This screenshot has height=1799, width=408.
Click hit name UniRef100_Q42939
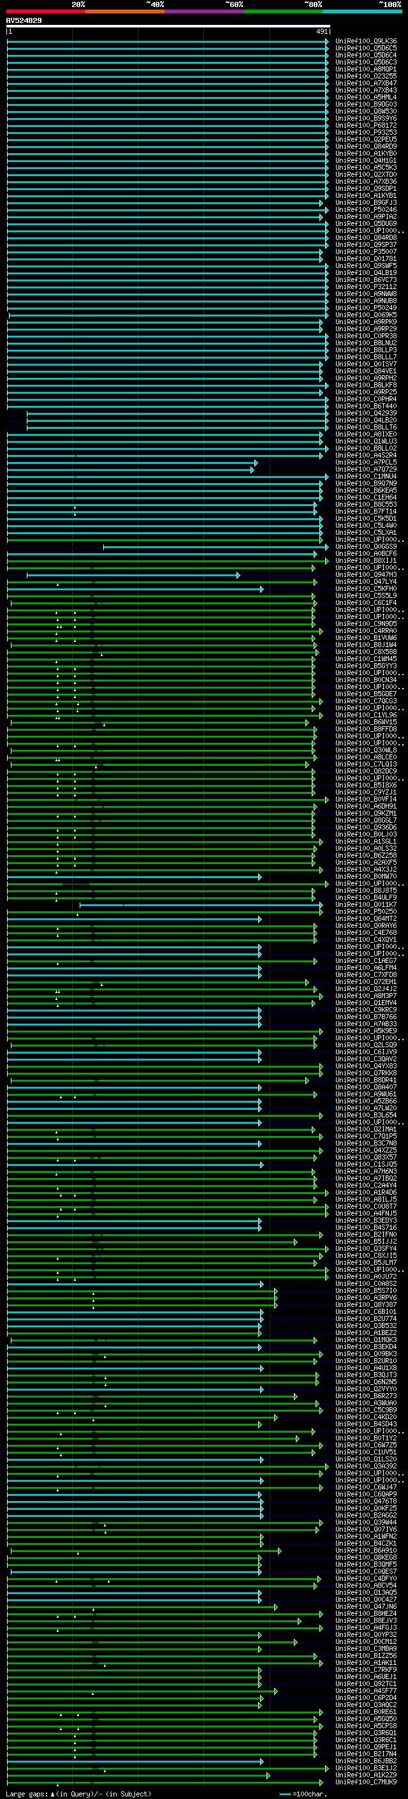pyautogui.click(x=366, y=414)
